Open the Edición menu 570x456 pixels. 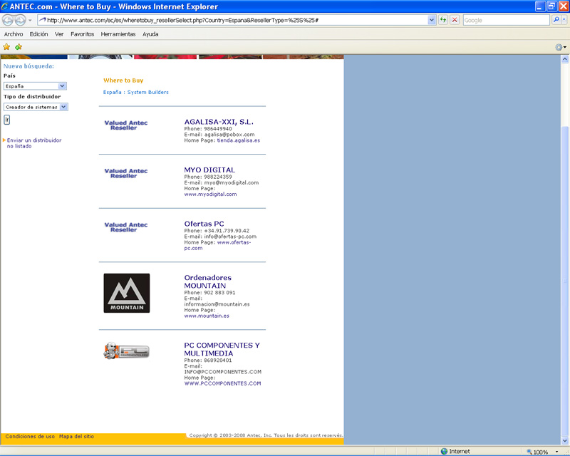38,34
